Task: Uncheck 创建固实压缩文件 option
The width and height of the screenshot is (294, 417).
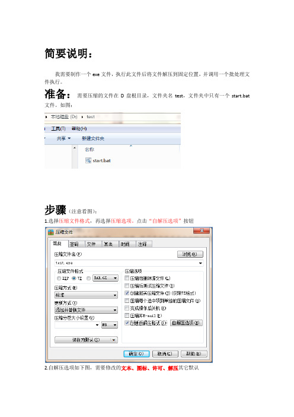Action: (127, 293)
